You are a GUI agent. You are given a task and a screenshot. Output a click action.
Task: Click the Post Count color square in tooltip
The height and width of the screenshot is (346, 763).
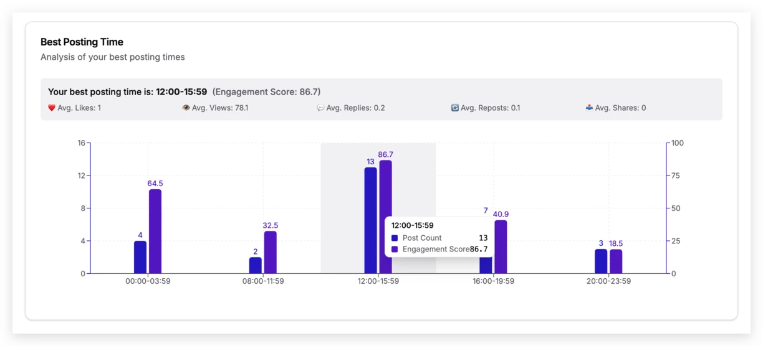395,238
